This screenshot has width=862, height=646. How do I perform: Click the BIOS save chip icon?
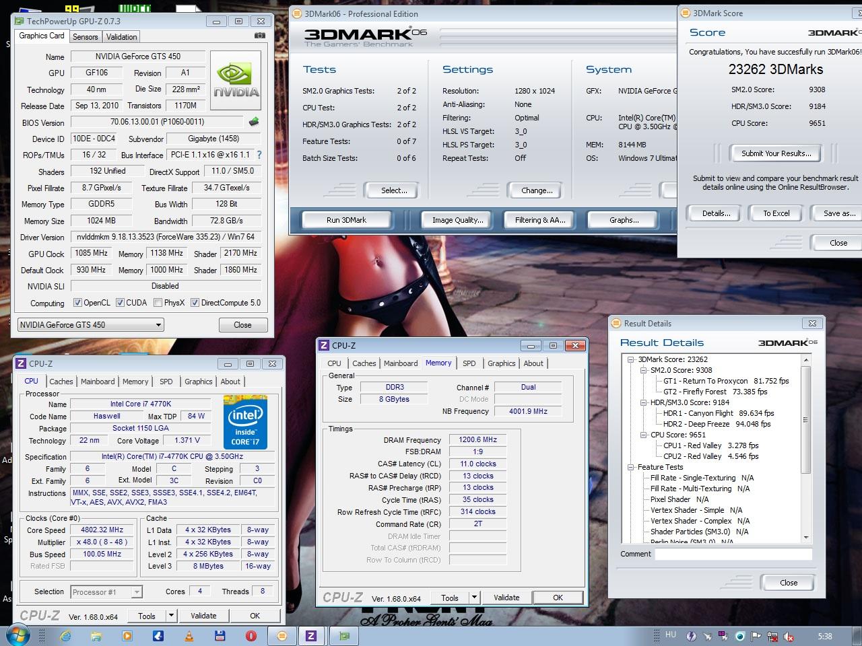[x=254, y=122]
